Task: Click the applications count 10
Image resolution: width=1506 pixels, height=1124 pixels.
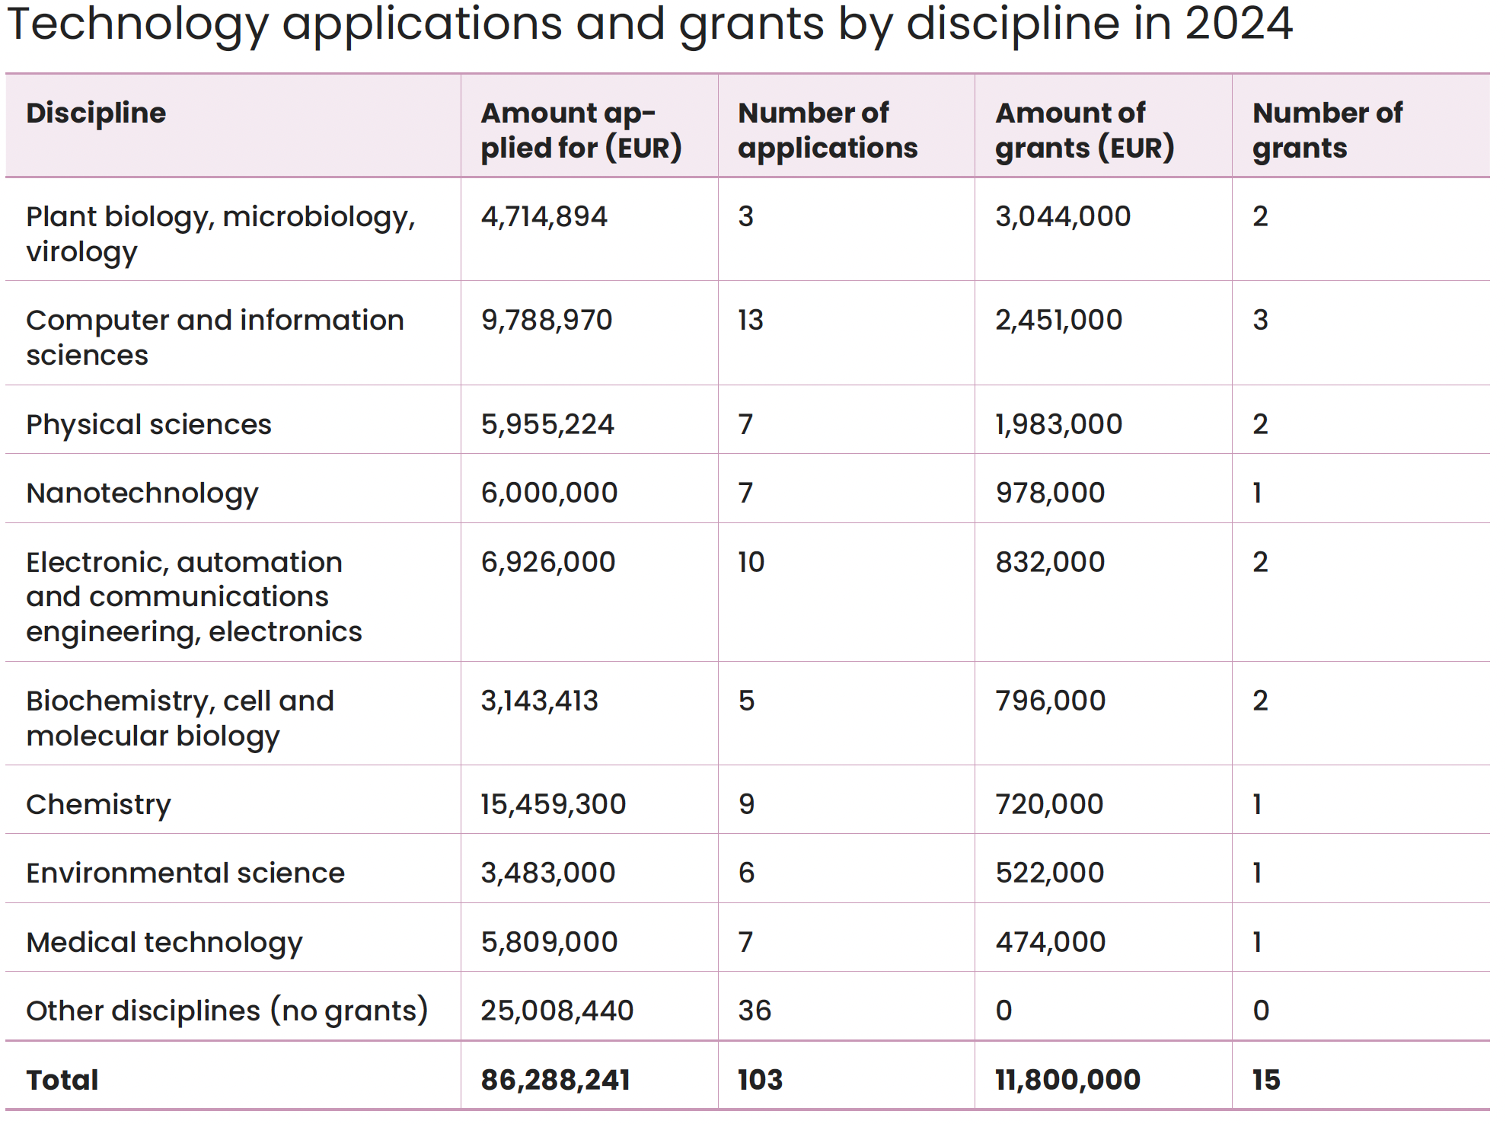Action: point(751,563)
